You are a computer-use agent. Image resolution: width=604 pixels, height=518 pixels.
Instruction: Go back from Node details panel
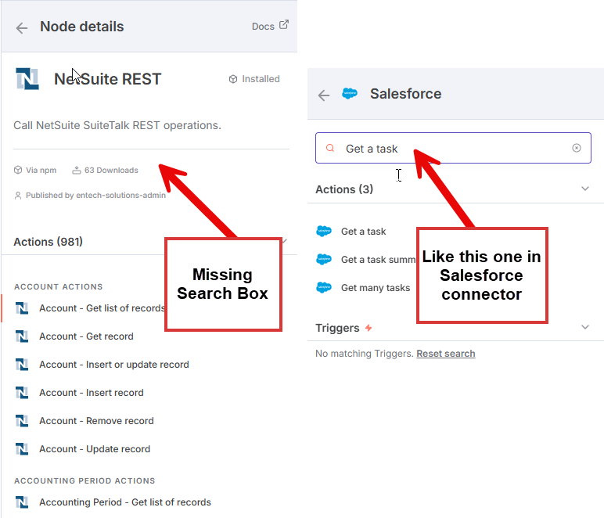click(22, 27)
